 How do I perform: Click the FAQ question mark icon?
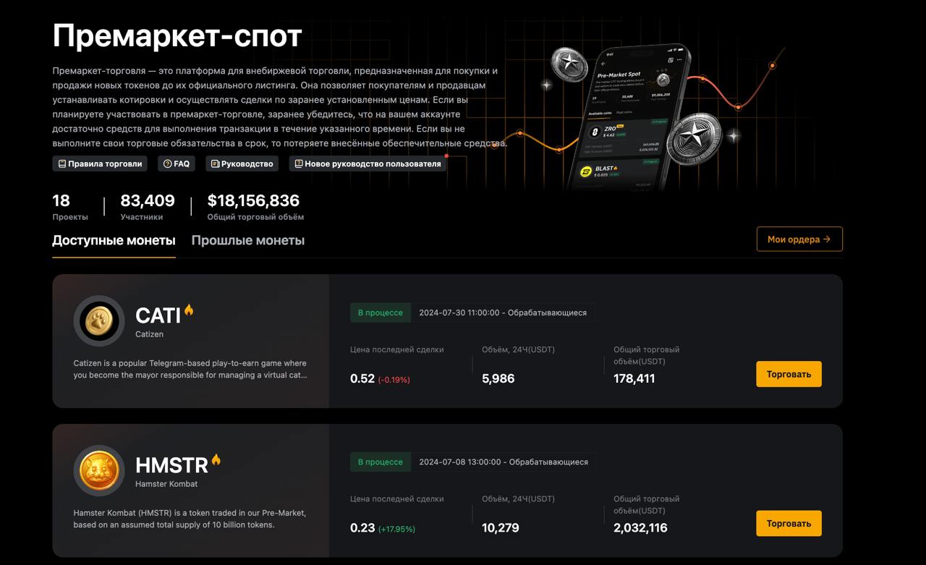point(167,164)
